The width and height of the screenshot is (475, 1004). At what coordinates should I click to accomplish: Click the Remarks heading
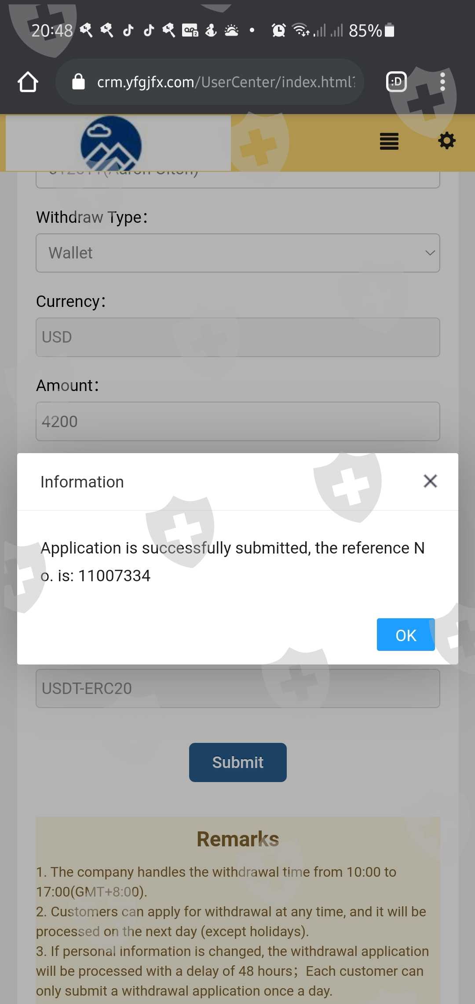tap(237, 839)
